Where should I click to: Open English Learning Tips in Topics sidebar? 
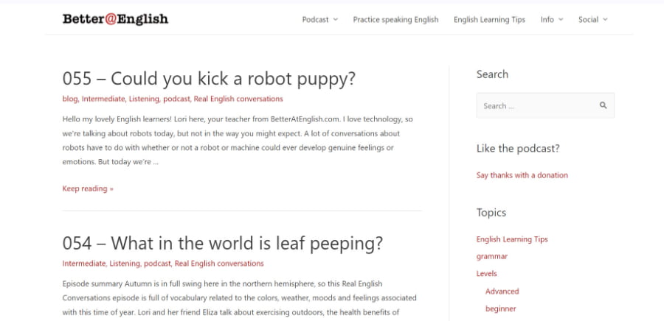coord(511,239)
